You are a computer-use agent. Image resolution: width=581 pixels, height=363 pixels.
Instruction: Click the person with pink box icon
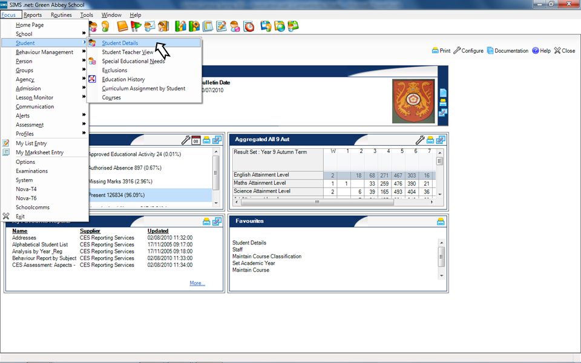235,26
